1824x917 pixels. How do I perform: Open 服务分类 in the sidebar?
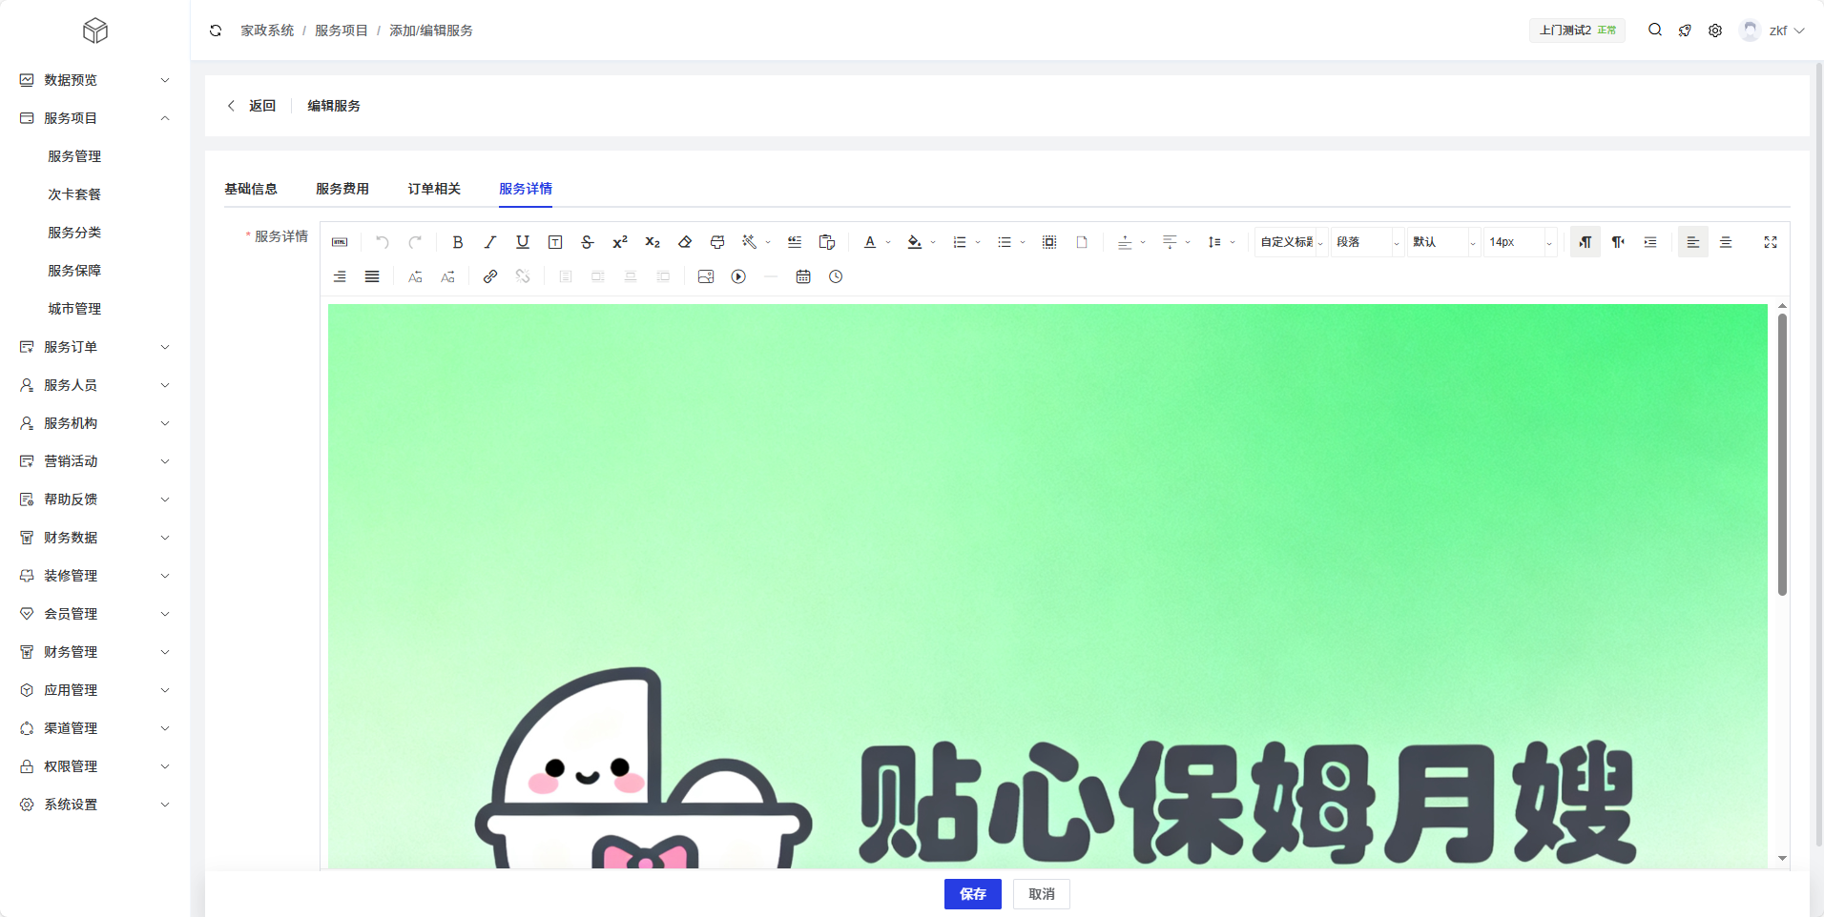[x=74, y=233]
